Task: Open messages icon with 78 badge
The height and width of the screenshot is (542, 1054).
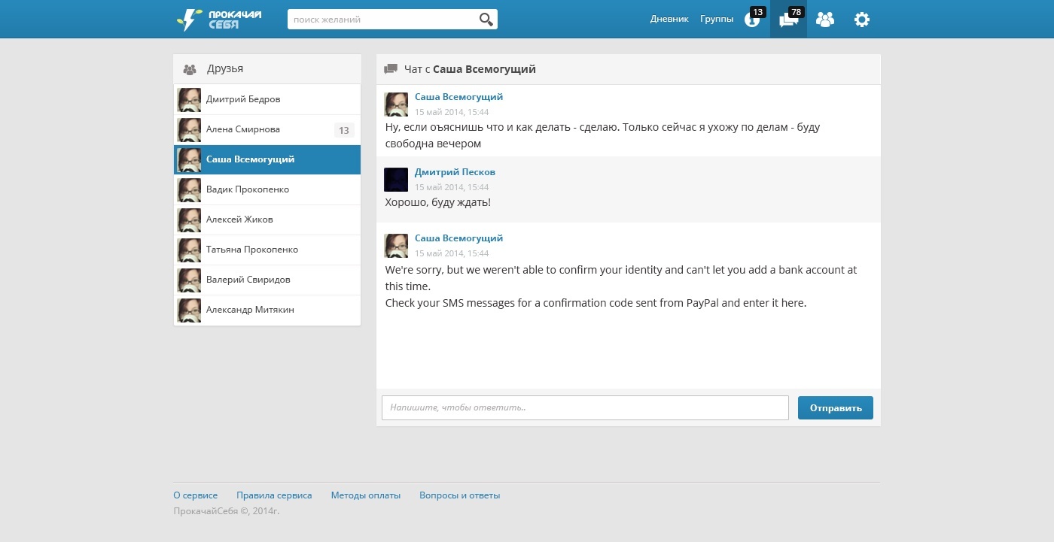Action: pyautogui.click(x=788, y=20)
